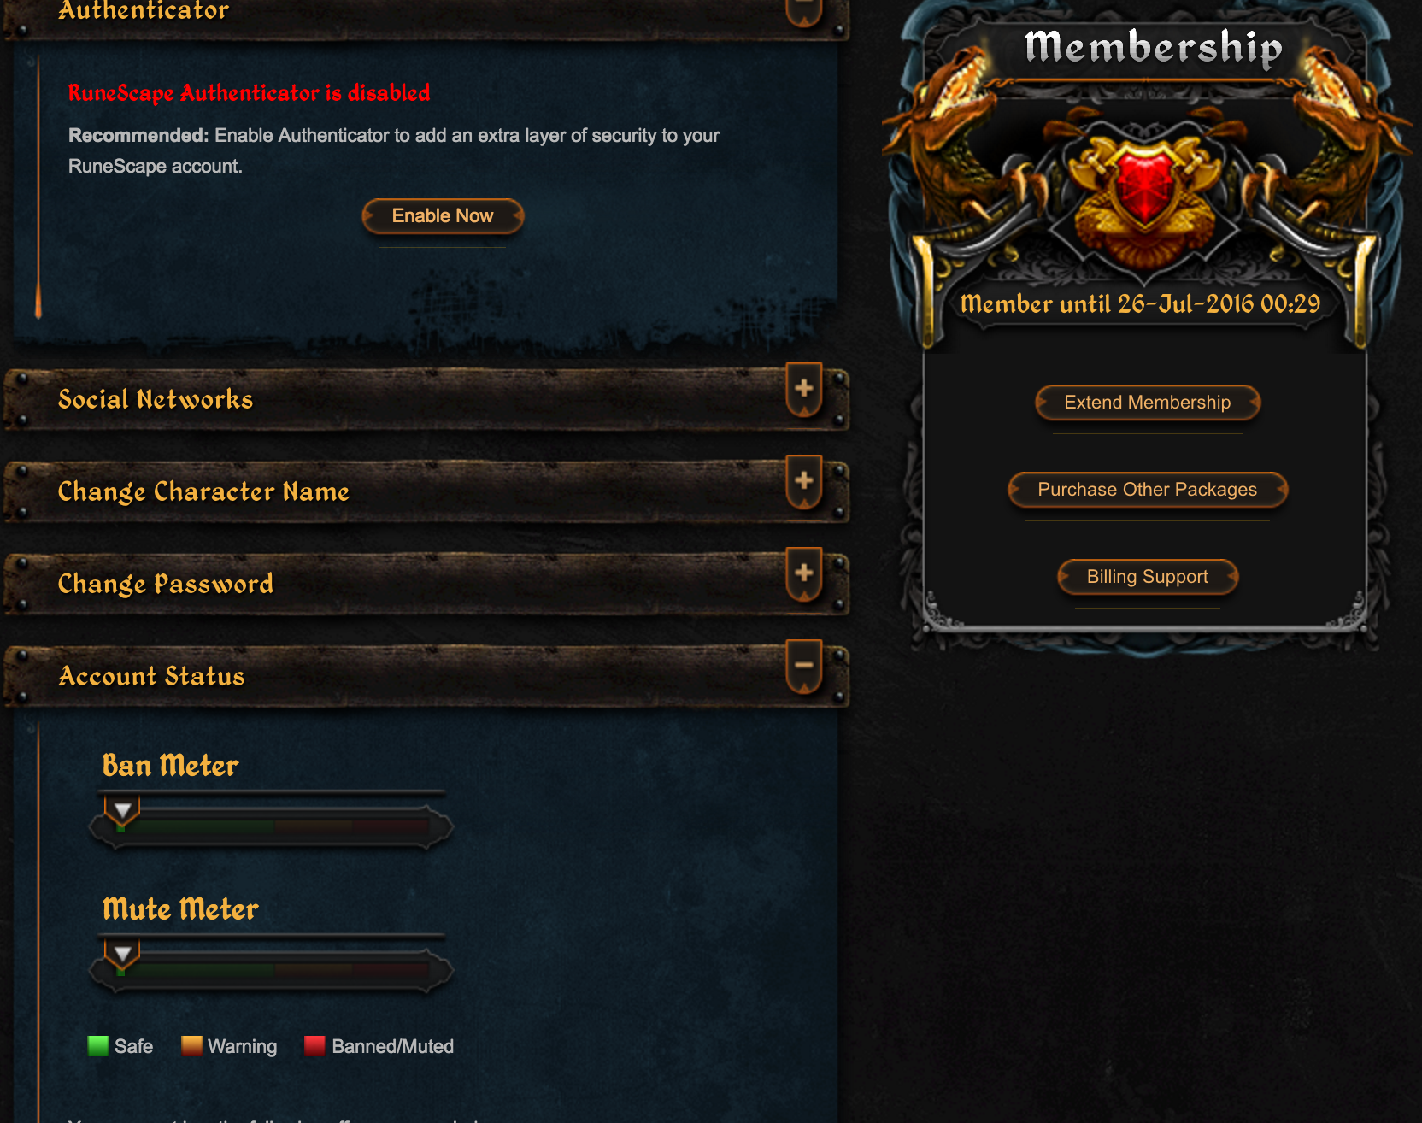Click the red Banned/Muted legend swatch
Viewport: 1422px width, 1123px height.
(314, 1046)
